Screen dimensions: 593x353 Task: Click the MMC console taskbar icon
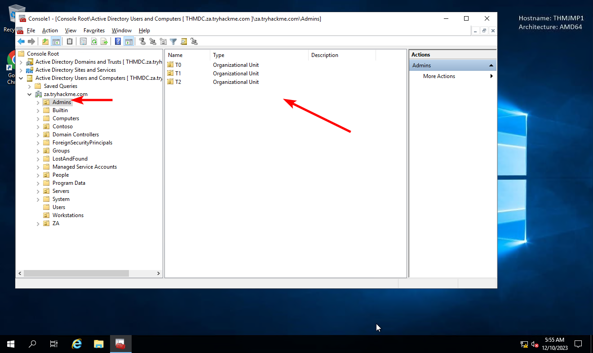[120, 344]
